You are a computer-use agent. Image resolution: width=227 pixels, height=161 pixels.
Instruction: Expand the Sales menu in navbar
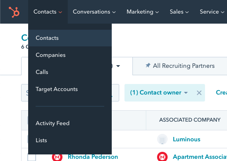(179, 12)
